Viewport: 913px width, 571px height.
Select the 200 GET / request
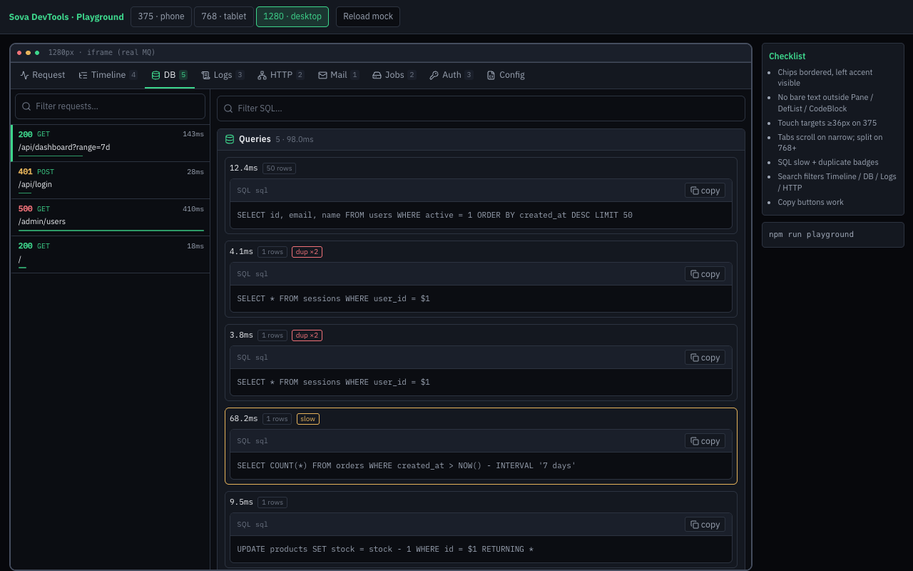click(111, 255)
